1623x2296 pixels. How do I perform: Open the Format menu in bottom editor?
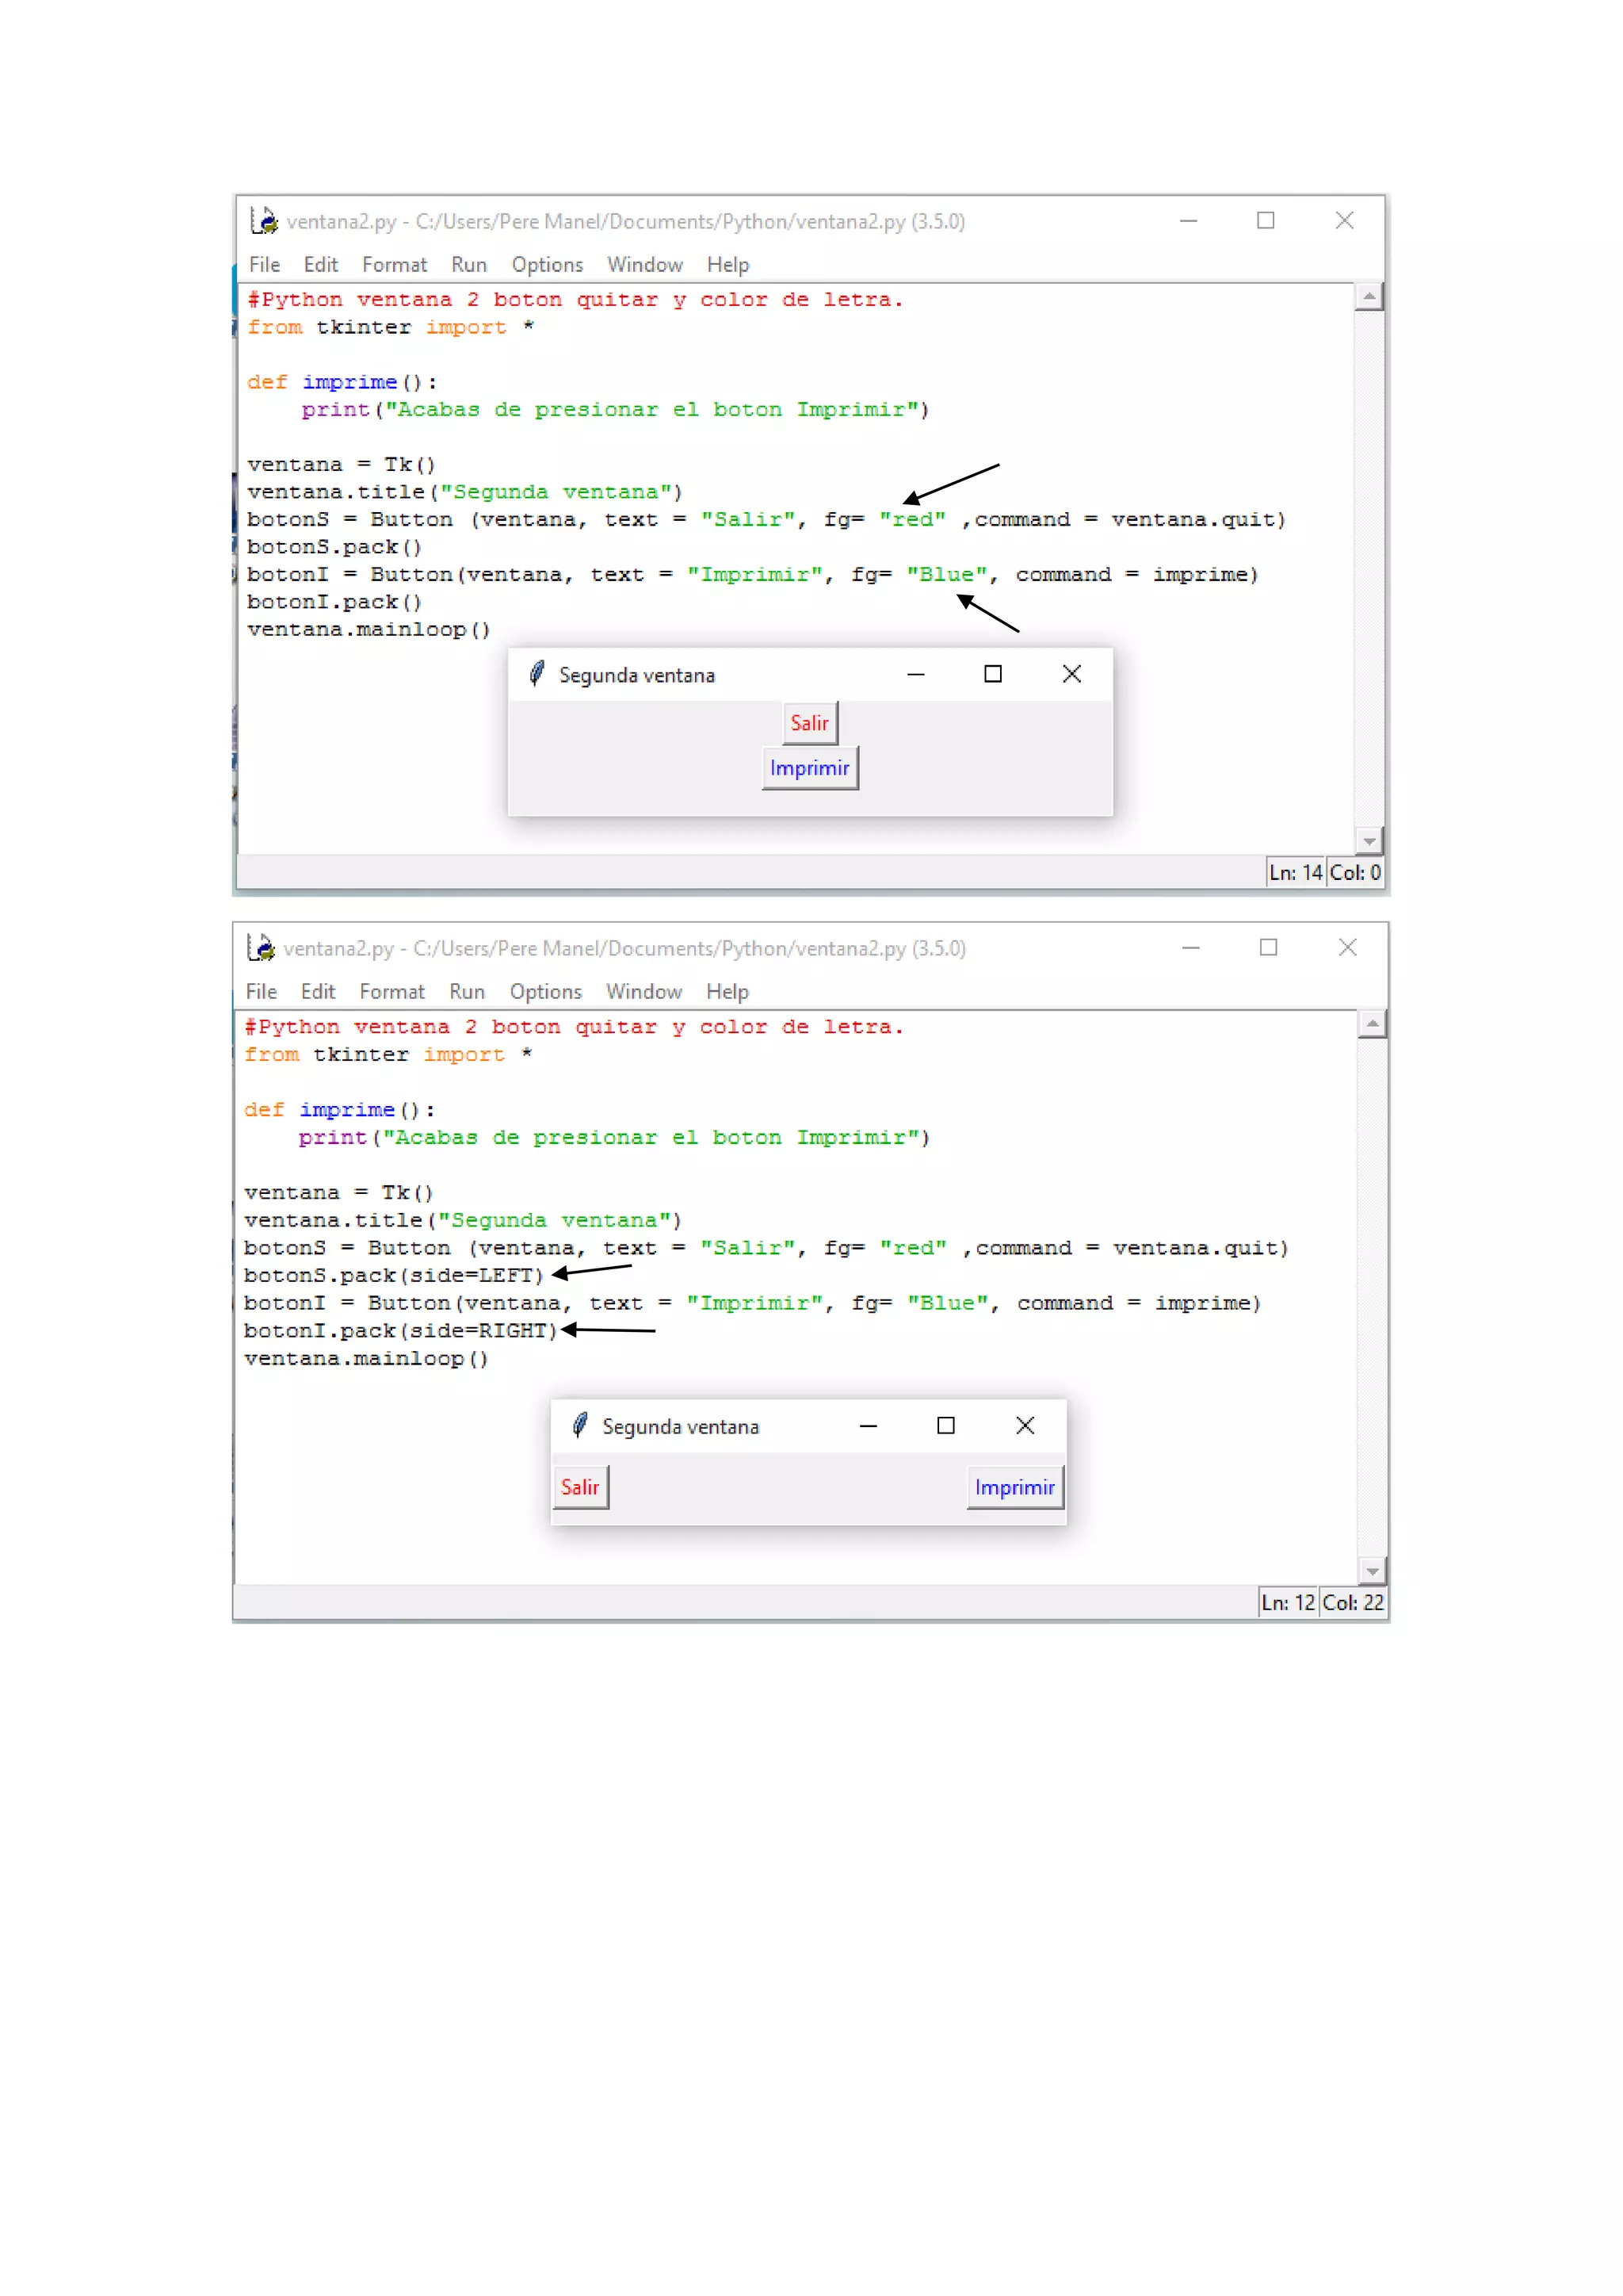[x=391, y=992]
